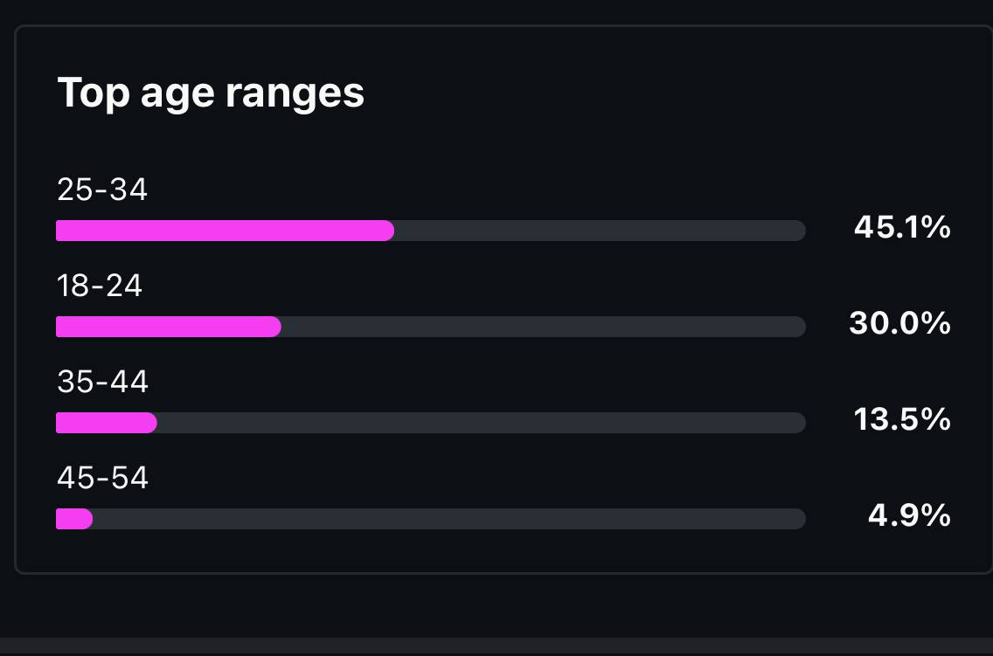This screenshot has width=993, height=656.
Task: Click the gray strip below the age ranges card
Action: (496, 646)
